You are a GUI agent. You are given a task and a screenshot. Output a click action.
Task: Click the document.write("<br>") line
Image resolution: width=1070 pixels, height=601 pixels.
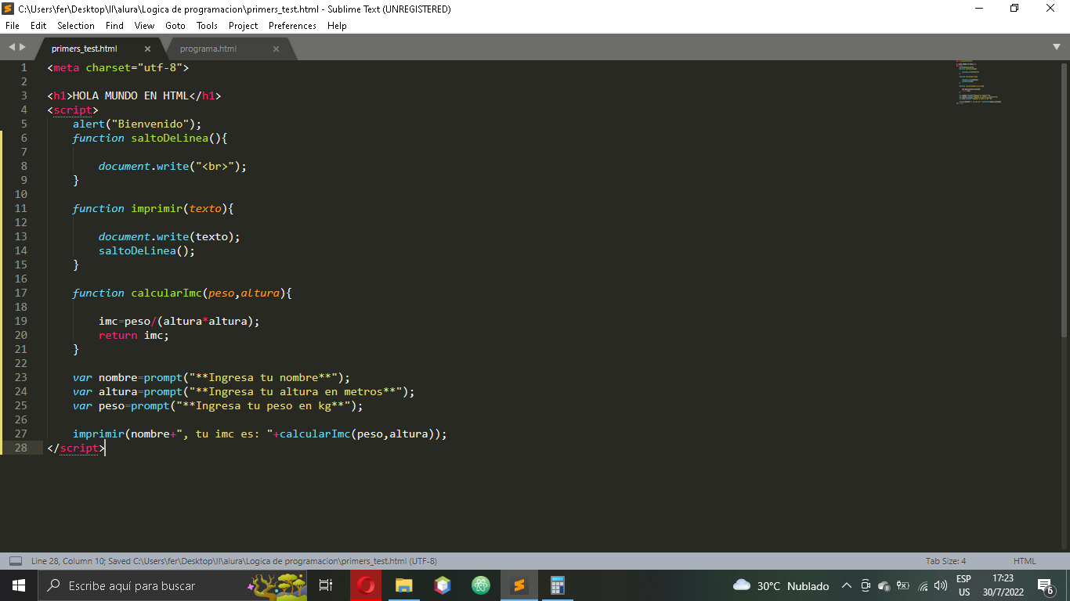(x=172, y=166)
